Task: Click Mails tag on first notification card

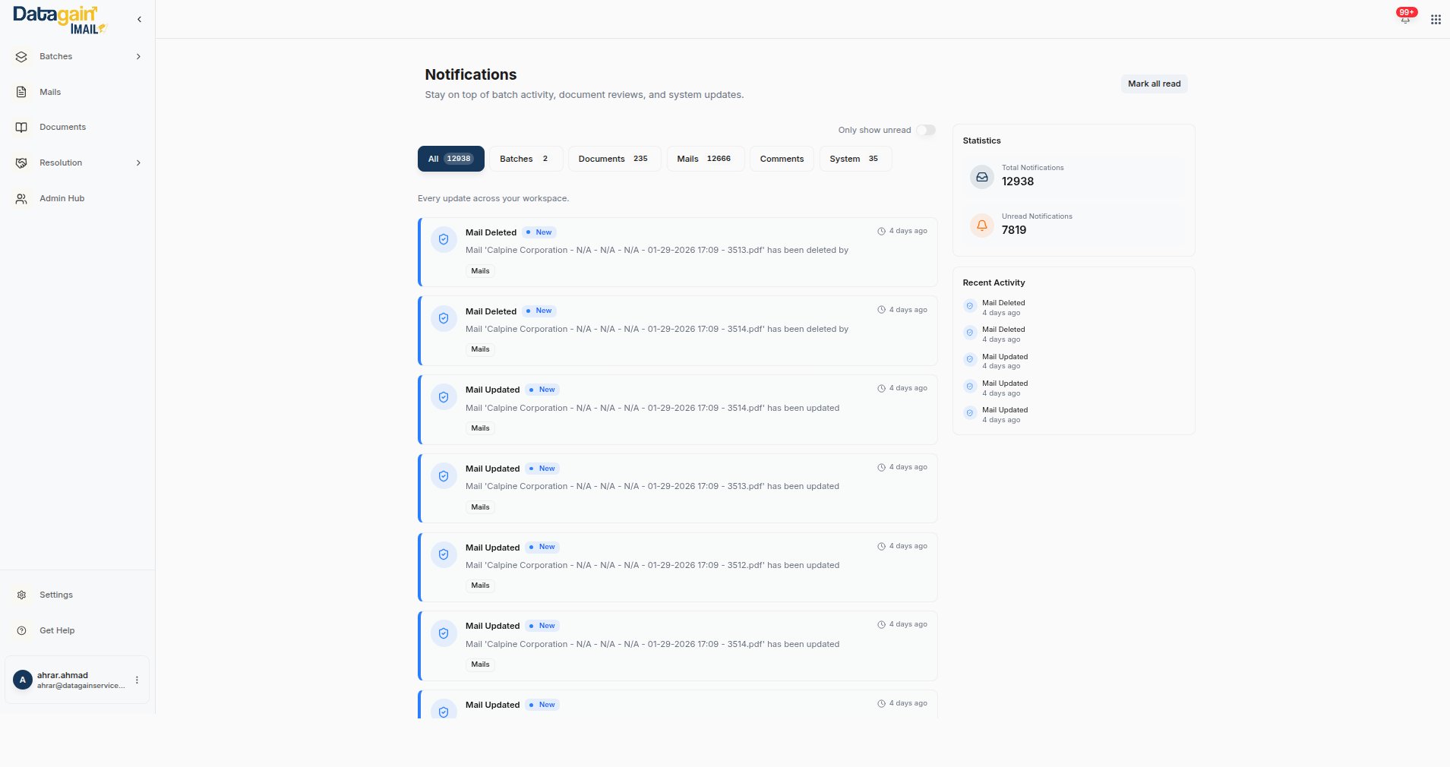Action: [480, 271]
